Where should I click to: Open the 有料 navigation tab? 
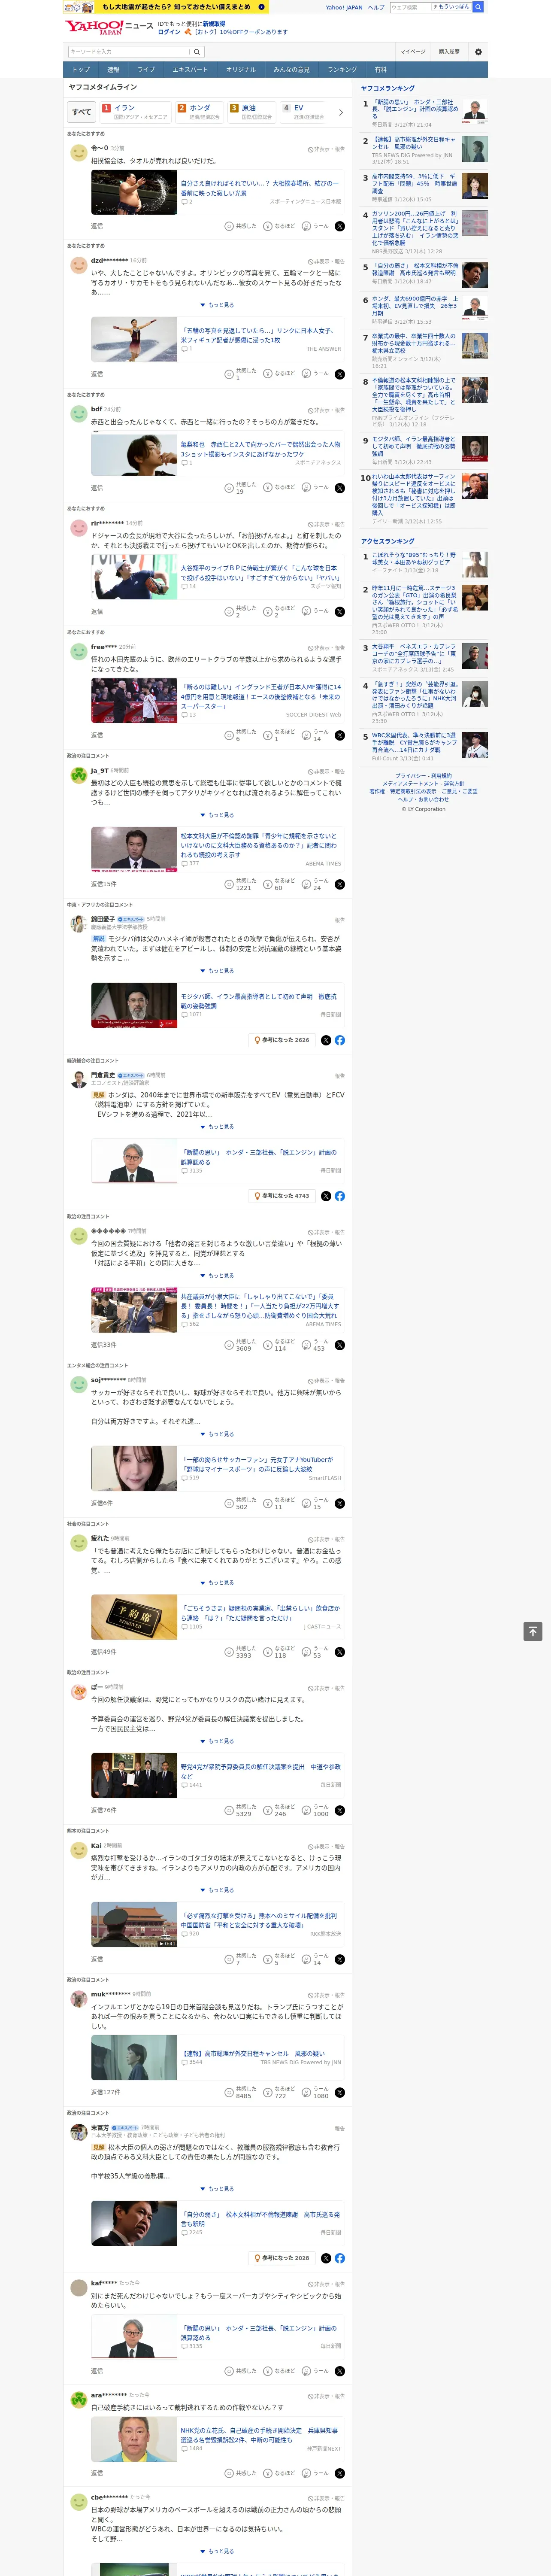tap(380, 70)
